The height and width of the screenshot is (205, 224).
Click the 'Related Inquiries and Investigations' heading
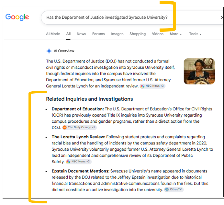[89, 99]
